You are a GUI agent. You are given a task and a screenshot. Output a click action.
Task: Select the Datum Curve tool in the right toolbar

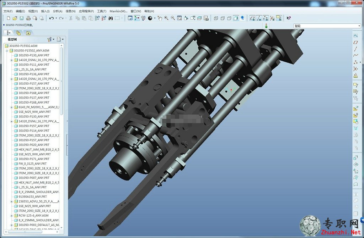coord(355,55)
